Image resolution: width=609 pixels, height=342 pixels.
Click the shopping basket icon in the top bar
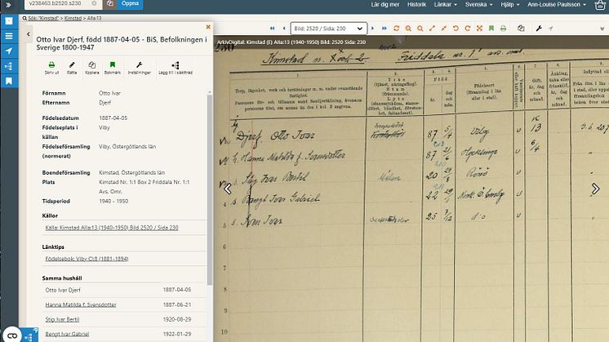[x=600, y=5]
